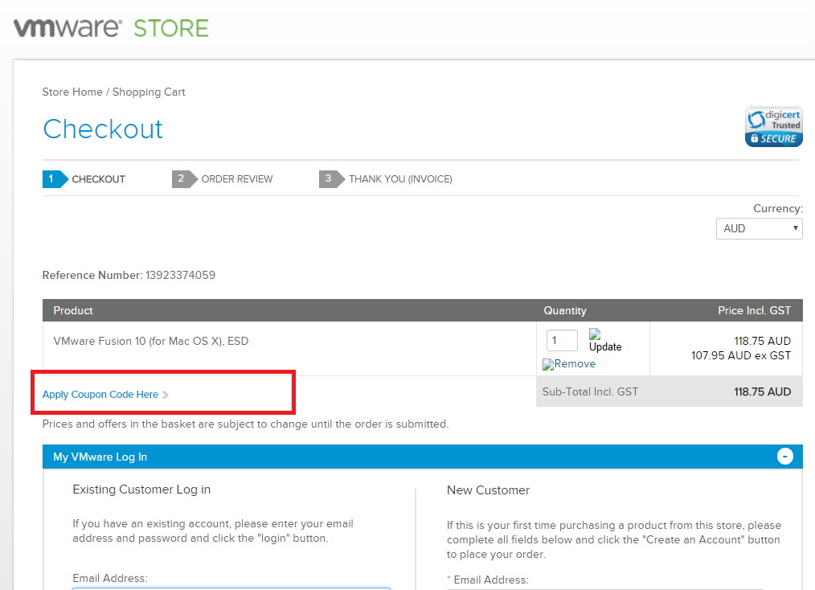Click the Sub-Total Incl. GST label
This screenshot has height=590, width=815.
tap(590, 392)
